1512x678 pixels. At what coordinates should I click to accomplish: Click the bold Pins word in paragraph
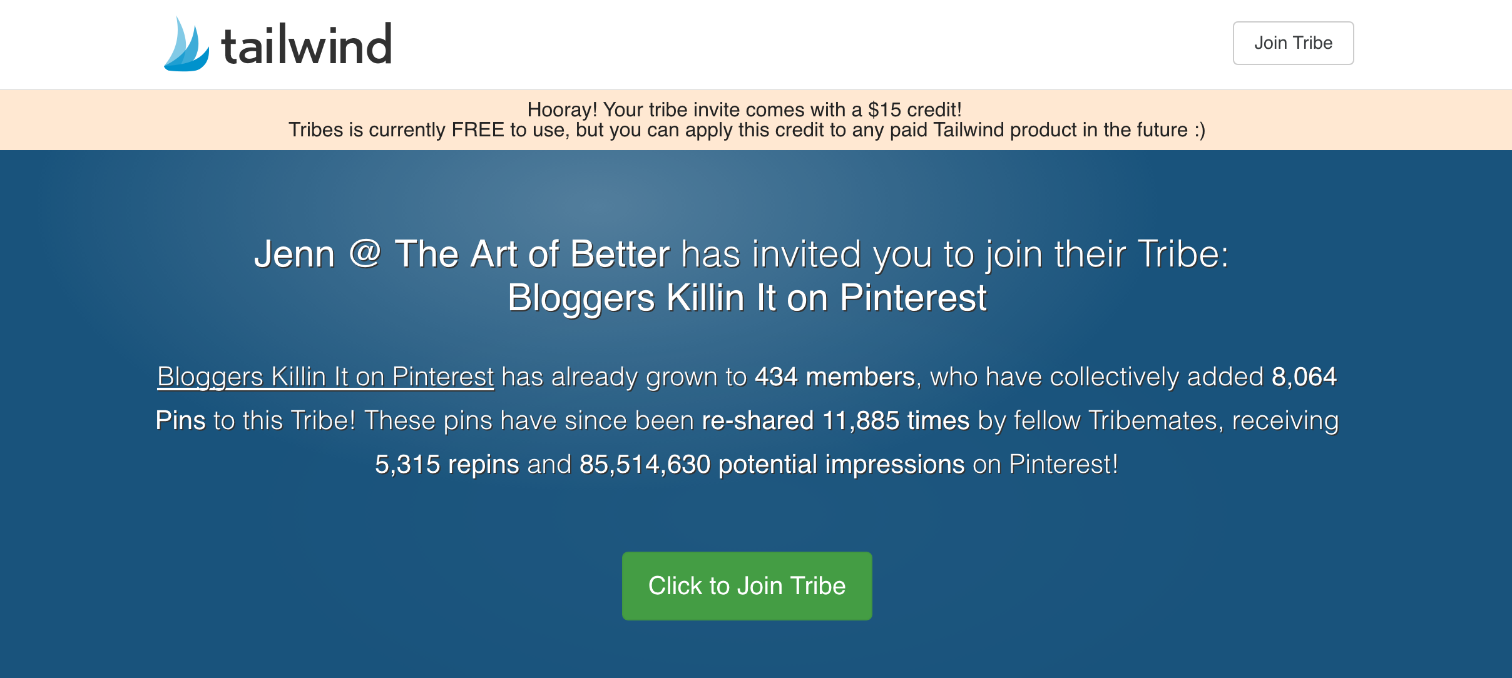tap(180, 420)
